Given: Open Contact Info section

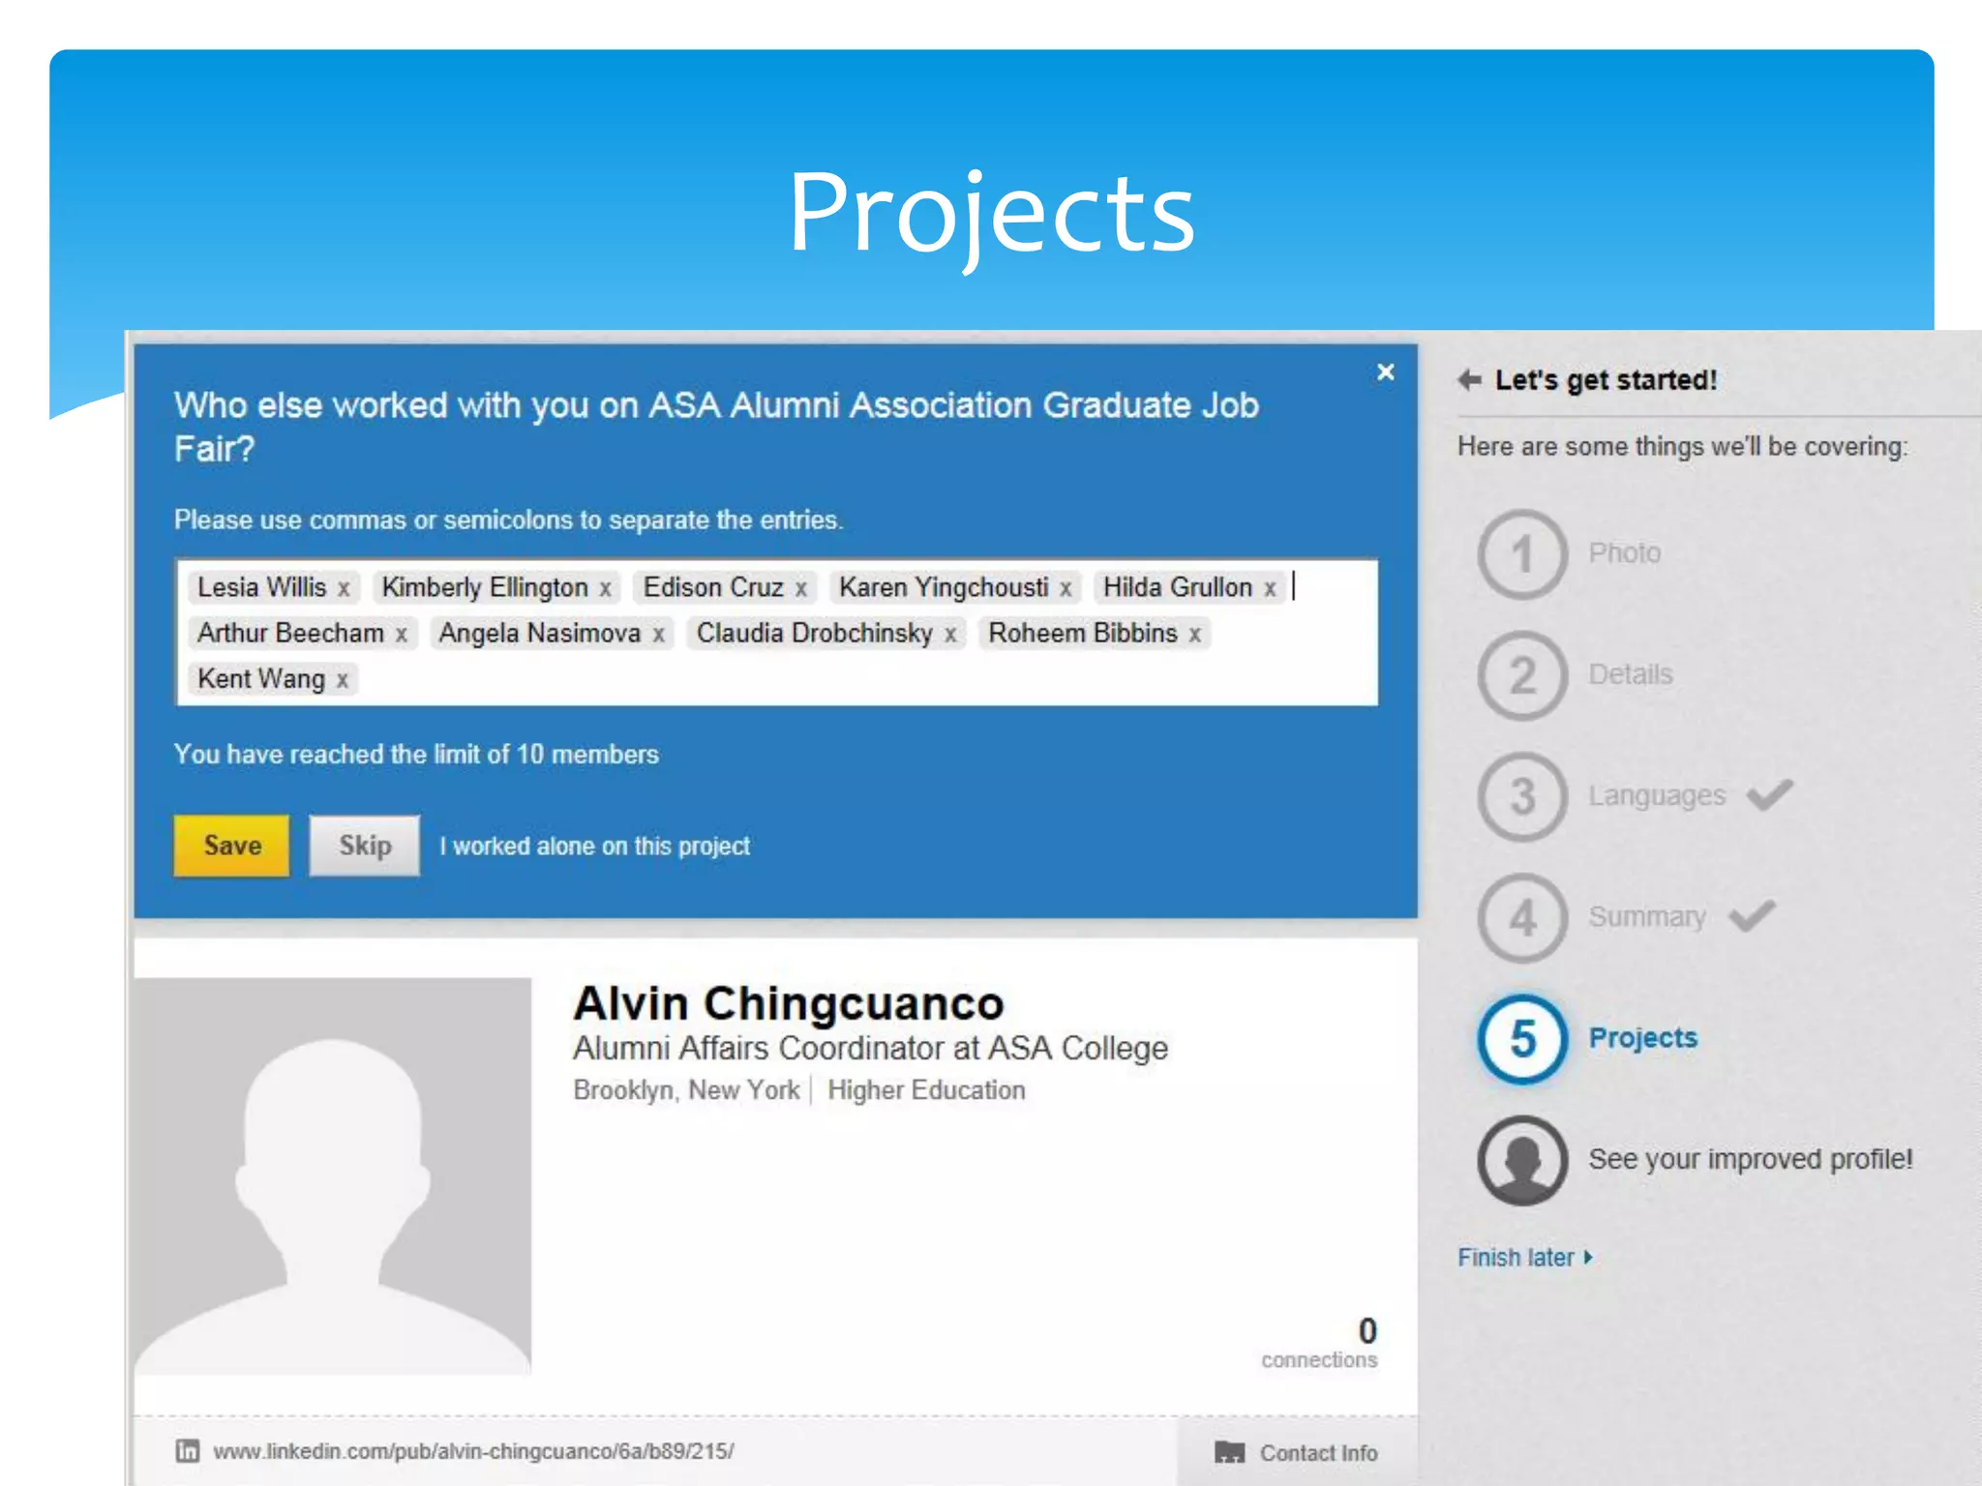Looking at the screenshot, I should coord(1297,1452).
